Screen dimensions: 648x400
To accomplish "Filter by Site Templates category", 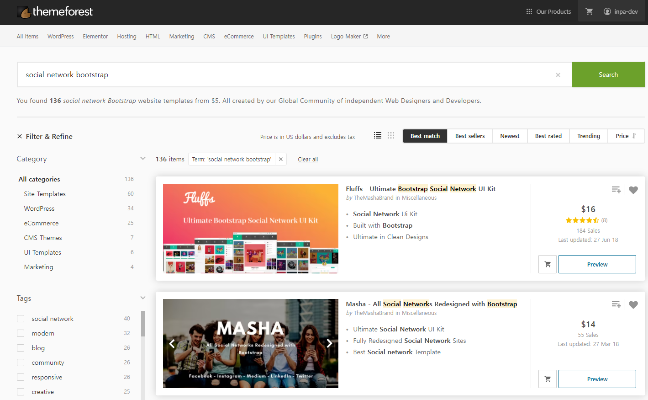I will click(45, 194).
